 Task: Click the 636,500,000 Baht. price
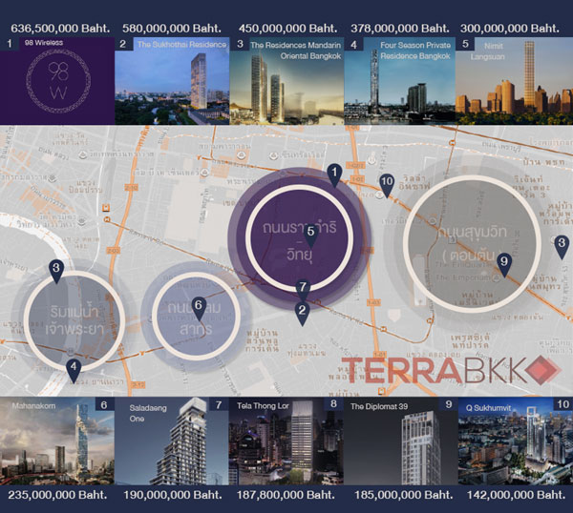click(x=60, y=28)
